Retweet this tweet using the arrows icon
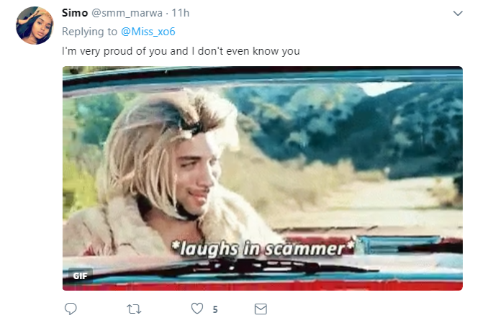Image resolution: width=483 pixels, height=318 pixels. pos(134,309)
